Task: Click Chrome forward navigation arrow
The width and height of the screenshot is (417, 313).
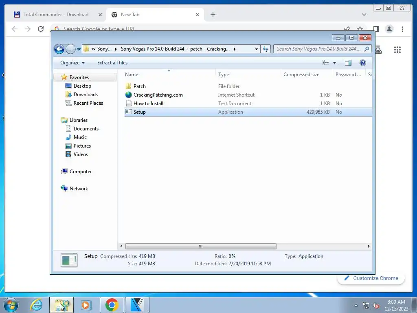Action: point(28,29)
